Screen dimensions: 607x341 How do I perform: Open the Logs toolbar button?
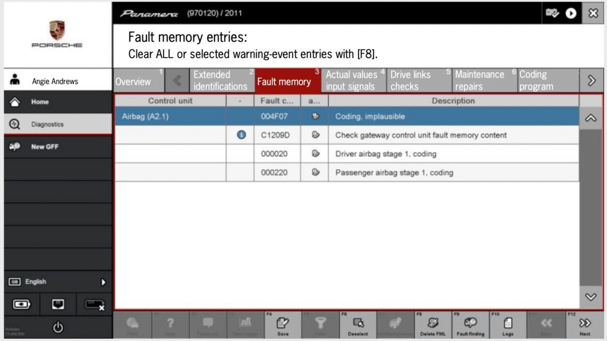click(x=508, y=325)
